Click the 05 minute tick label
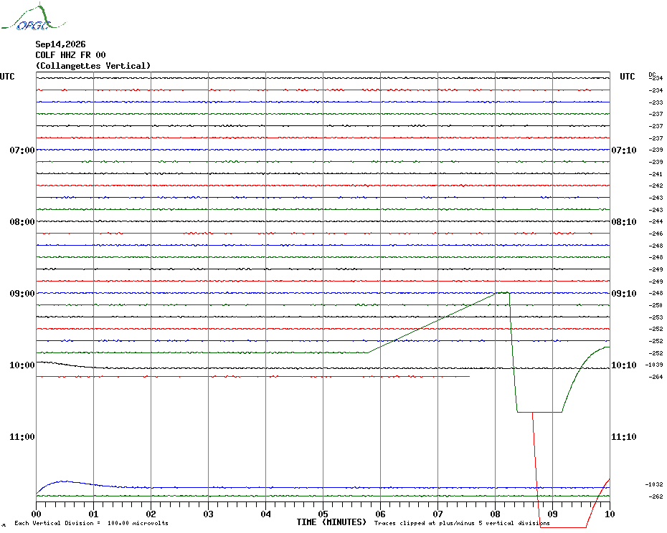Screen dimensions: 667x533 (x=323, y=514)
